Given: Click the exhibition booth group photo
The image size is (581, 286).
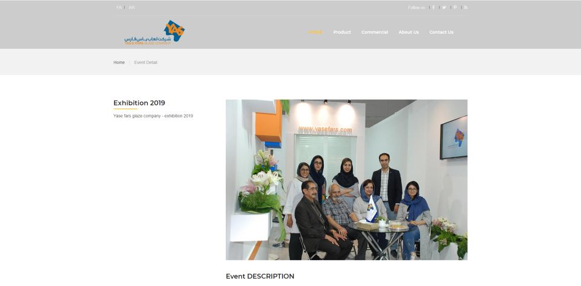Looking at the screenshot, I should 346,180.
